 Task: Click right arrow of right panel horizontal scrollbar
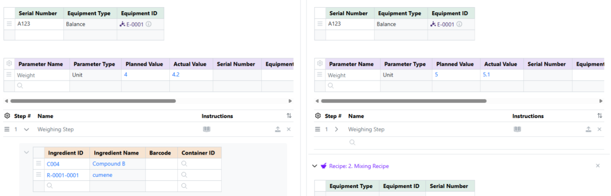pyautogui.click(x=601, y=101)
